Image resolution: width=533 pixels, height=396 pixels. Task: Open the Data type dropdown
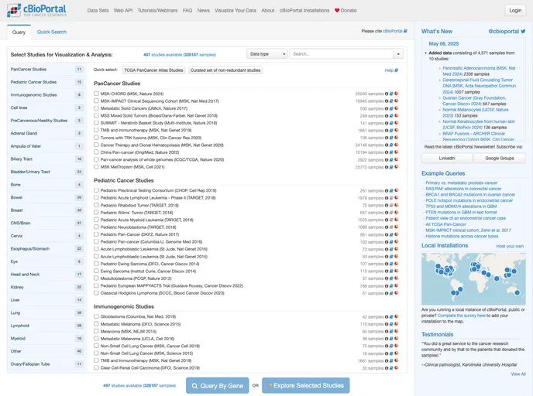pyautogui.click(x=267, y=54)
